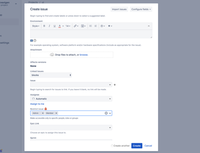Click the Import issues button
The image size is (200, 153).
click(x=119, y=9)
